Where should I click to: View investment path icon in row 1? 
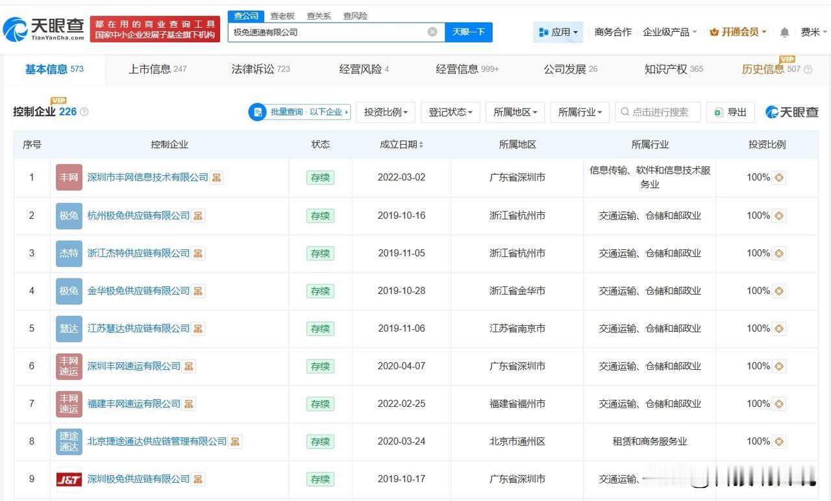(779, 177)
